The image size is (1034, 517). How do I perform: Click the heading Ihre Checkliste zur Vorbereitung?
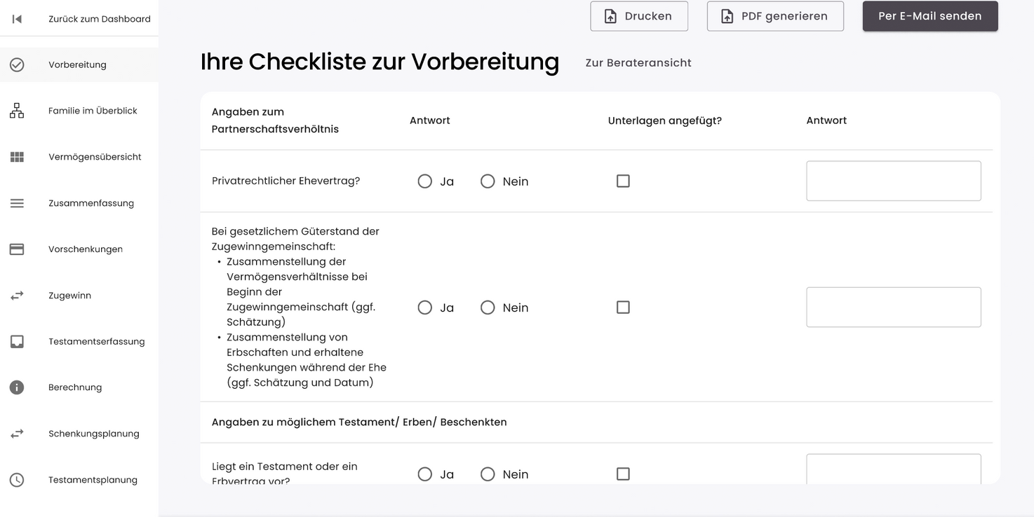click(x=380, y=62)
